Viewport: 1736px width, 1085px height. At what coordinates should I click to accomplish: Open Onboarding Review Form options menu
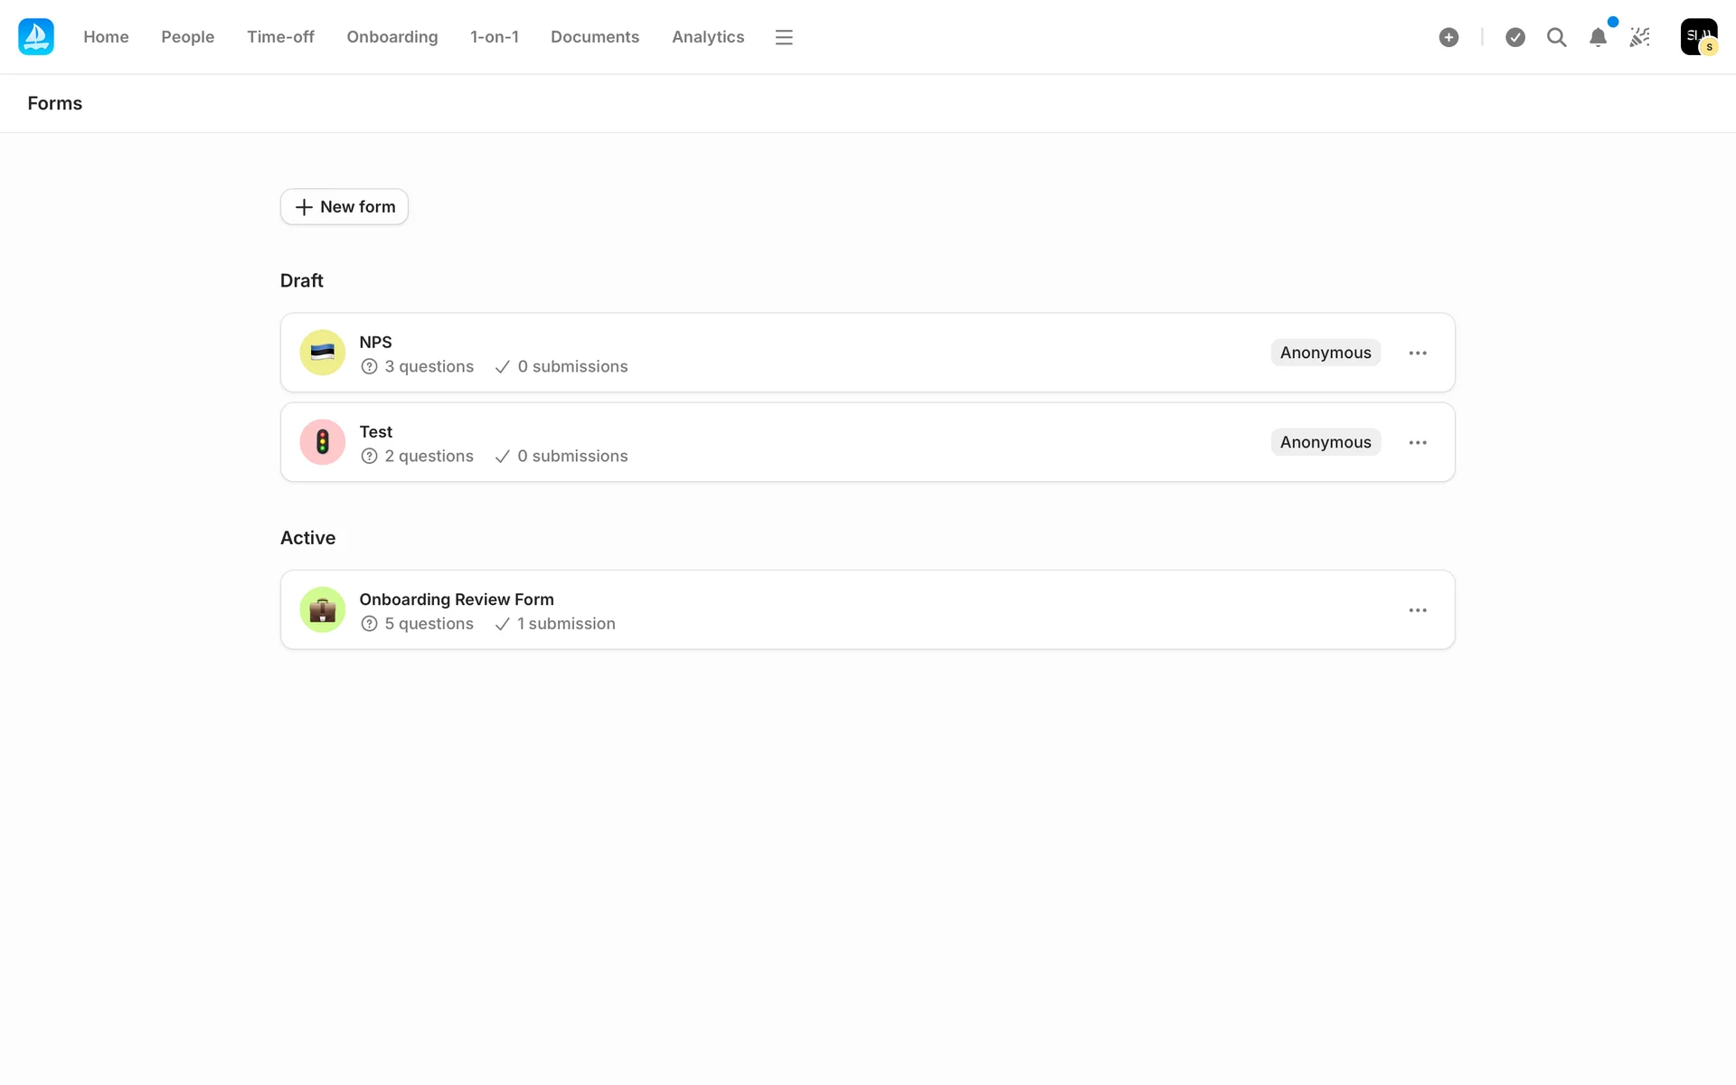click(1417, 610)
